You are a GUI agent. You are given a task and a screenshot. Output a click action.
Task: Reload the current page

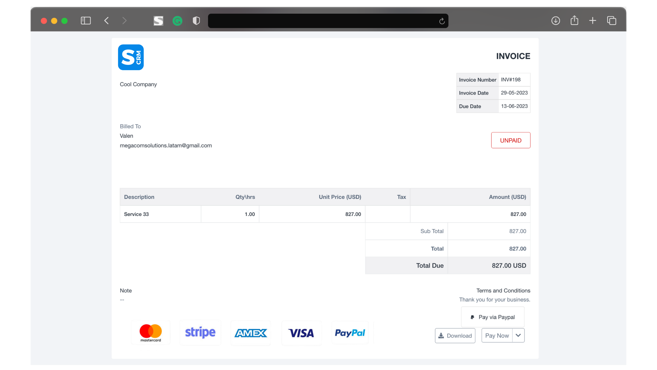pos(442,21)
